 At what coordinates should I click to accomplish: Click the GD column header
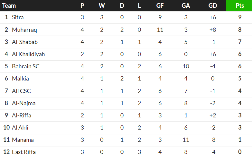pos(212,5)
